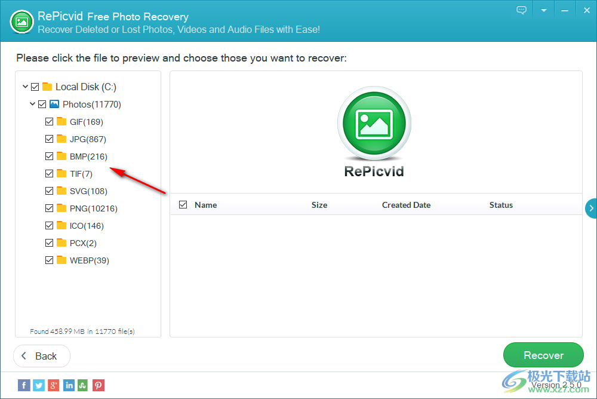Toggle the select-all checkbox beside Name column
Viewport: 597px width, 399px height.
[x=183, y=205]
